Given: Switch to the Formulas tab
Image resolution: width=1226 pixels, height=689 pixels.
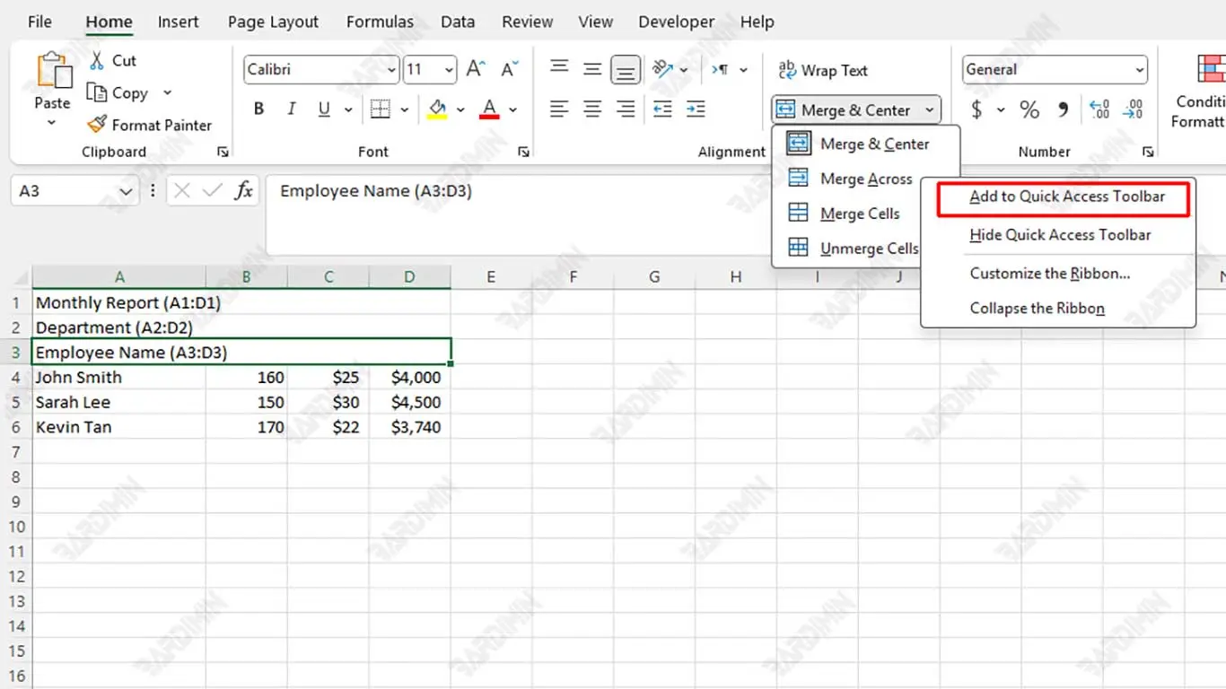Looking at the screenshot, I should [x=380, y=22].
